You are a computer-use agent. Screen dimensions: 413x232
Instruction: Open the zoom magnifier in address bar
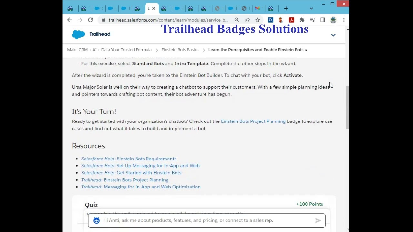tap(237, 20)
